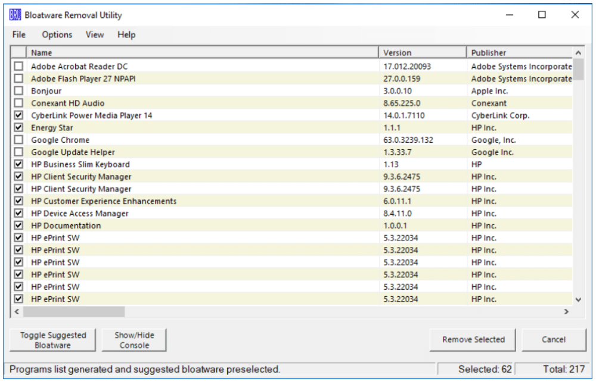Uncheck the Energy Star checkbox
This screenshot has width=596, height=382.
coord(18,127)
